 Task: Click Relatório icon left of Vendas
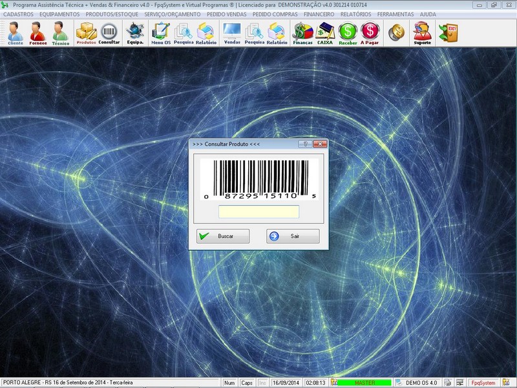pyautogui.click(x=206, y=33)
